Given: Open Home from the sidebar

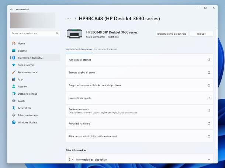Looking at the screenshot, I should (35, 43).
